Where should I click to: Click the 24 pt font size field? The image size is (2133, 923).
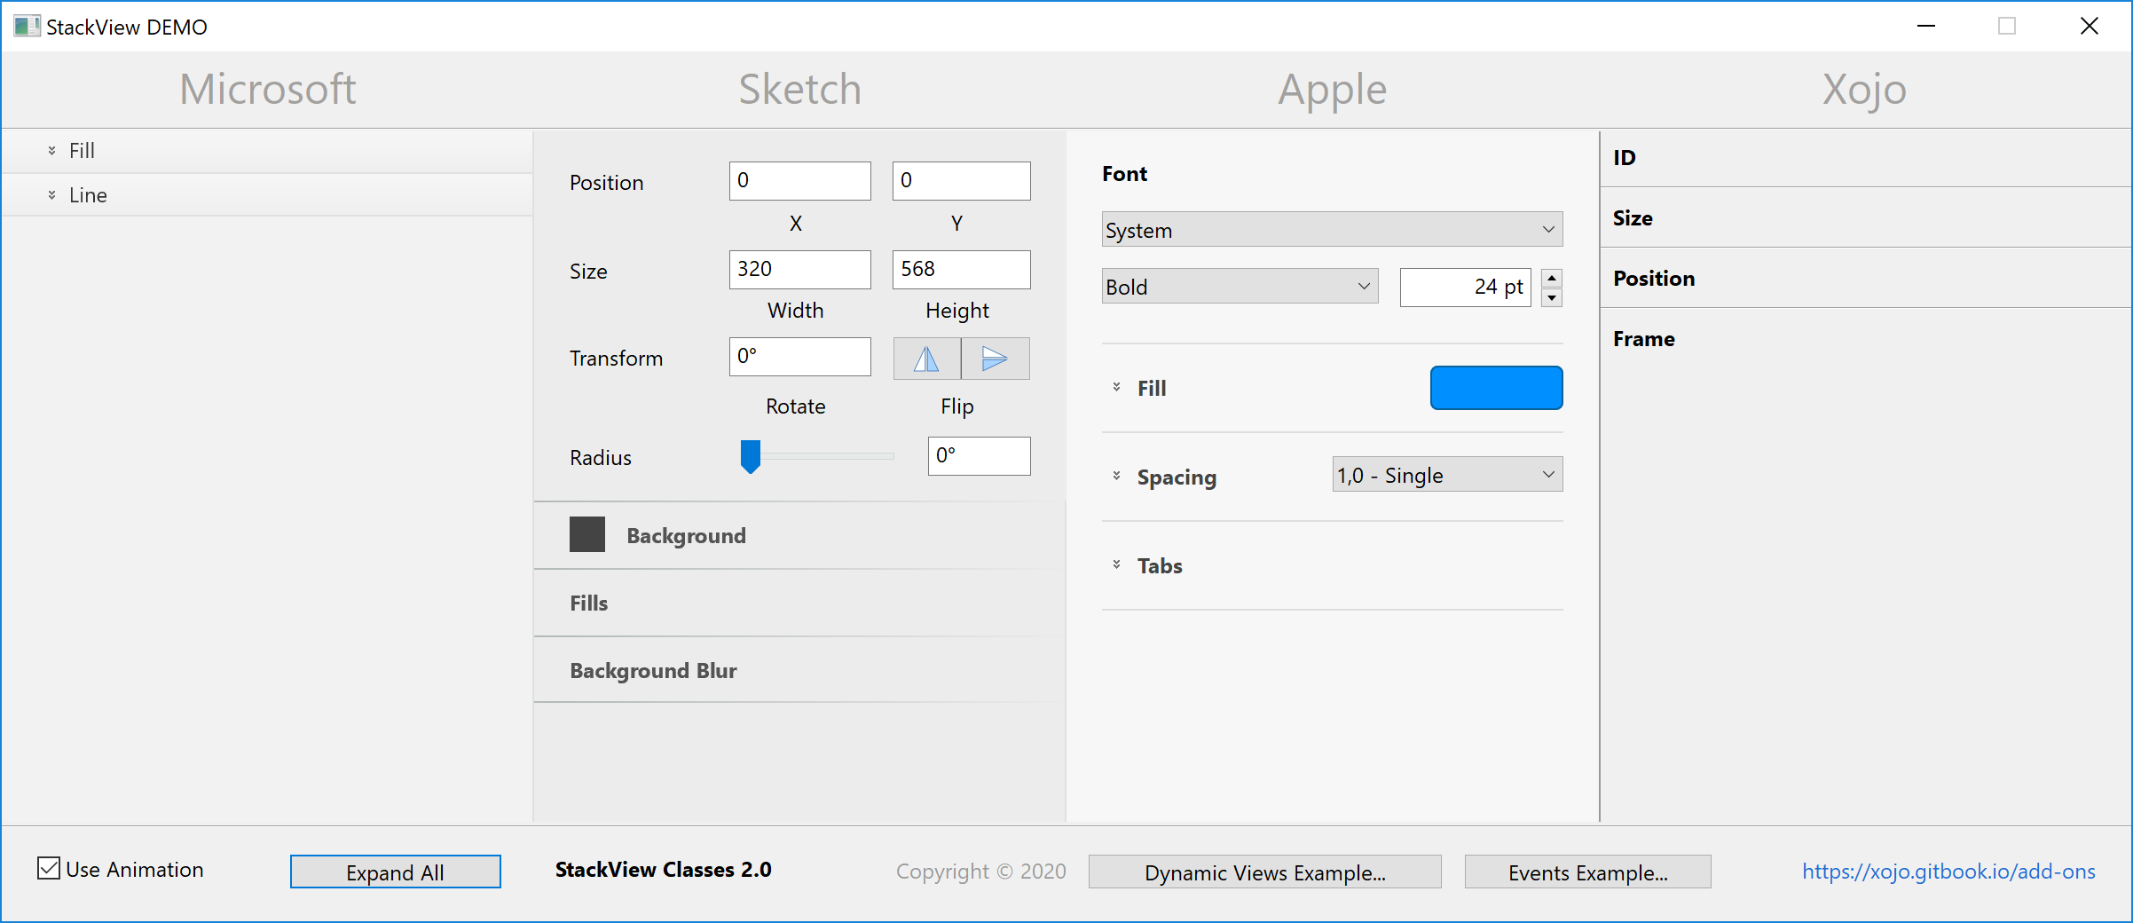[x=1465, y=287]
